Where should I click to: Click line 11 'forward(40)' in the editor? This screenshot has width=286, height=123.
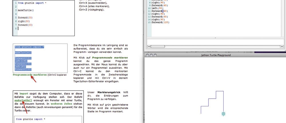tap(160, 11)
